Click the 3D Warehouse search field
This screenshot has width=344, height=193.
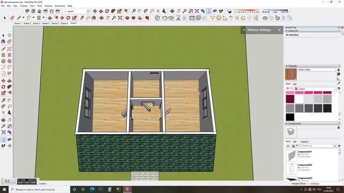point(316,146)
